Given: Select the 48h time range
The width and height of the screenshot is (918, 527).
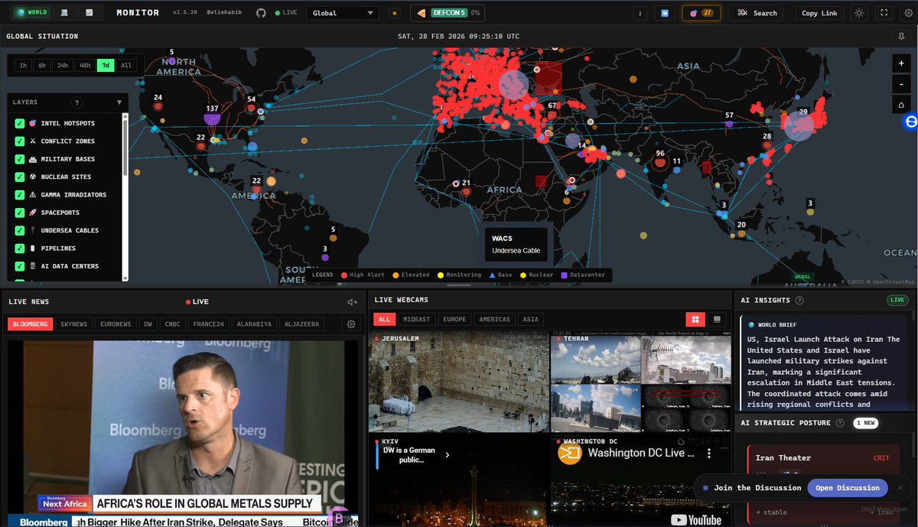Looking at the screenshot, I should tap(84, 66).
